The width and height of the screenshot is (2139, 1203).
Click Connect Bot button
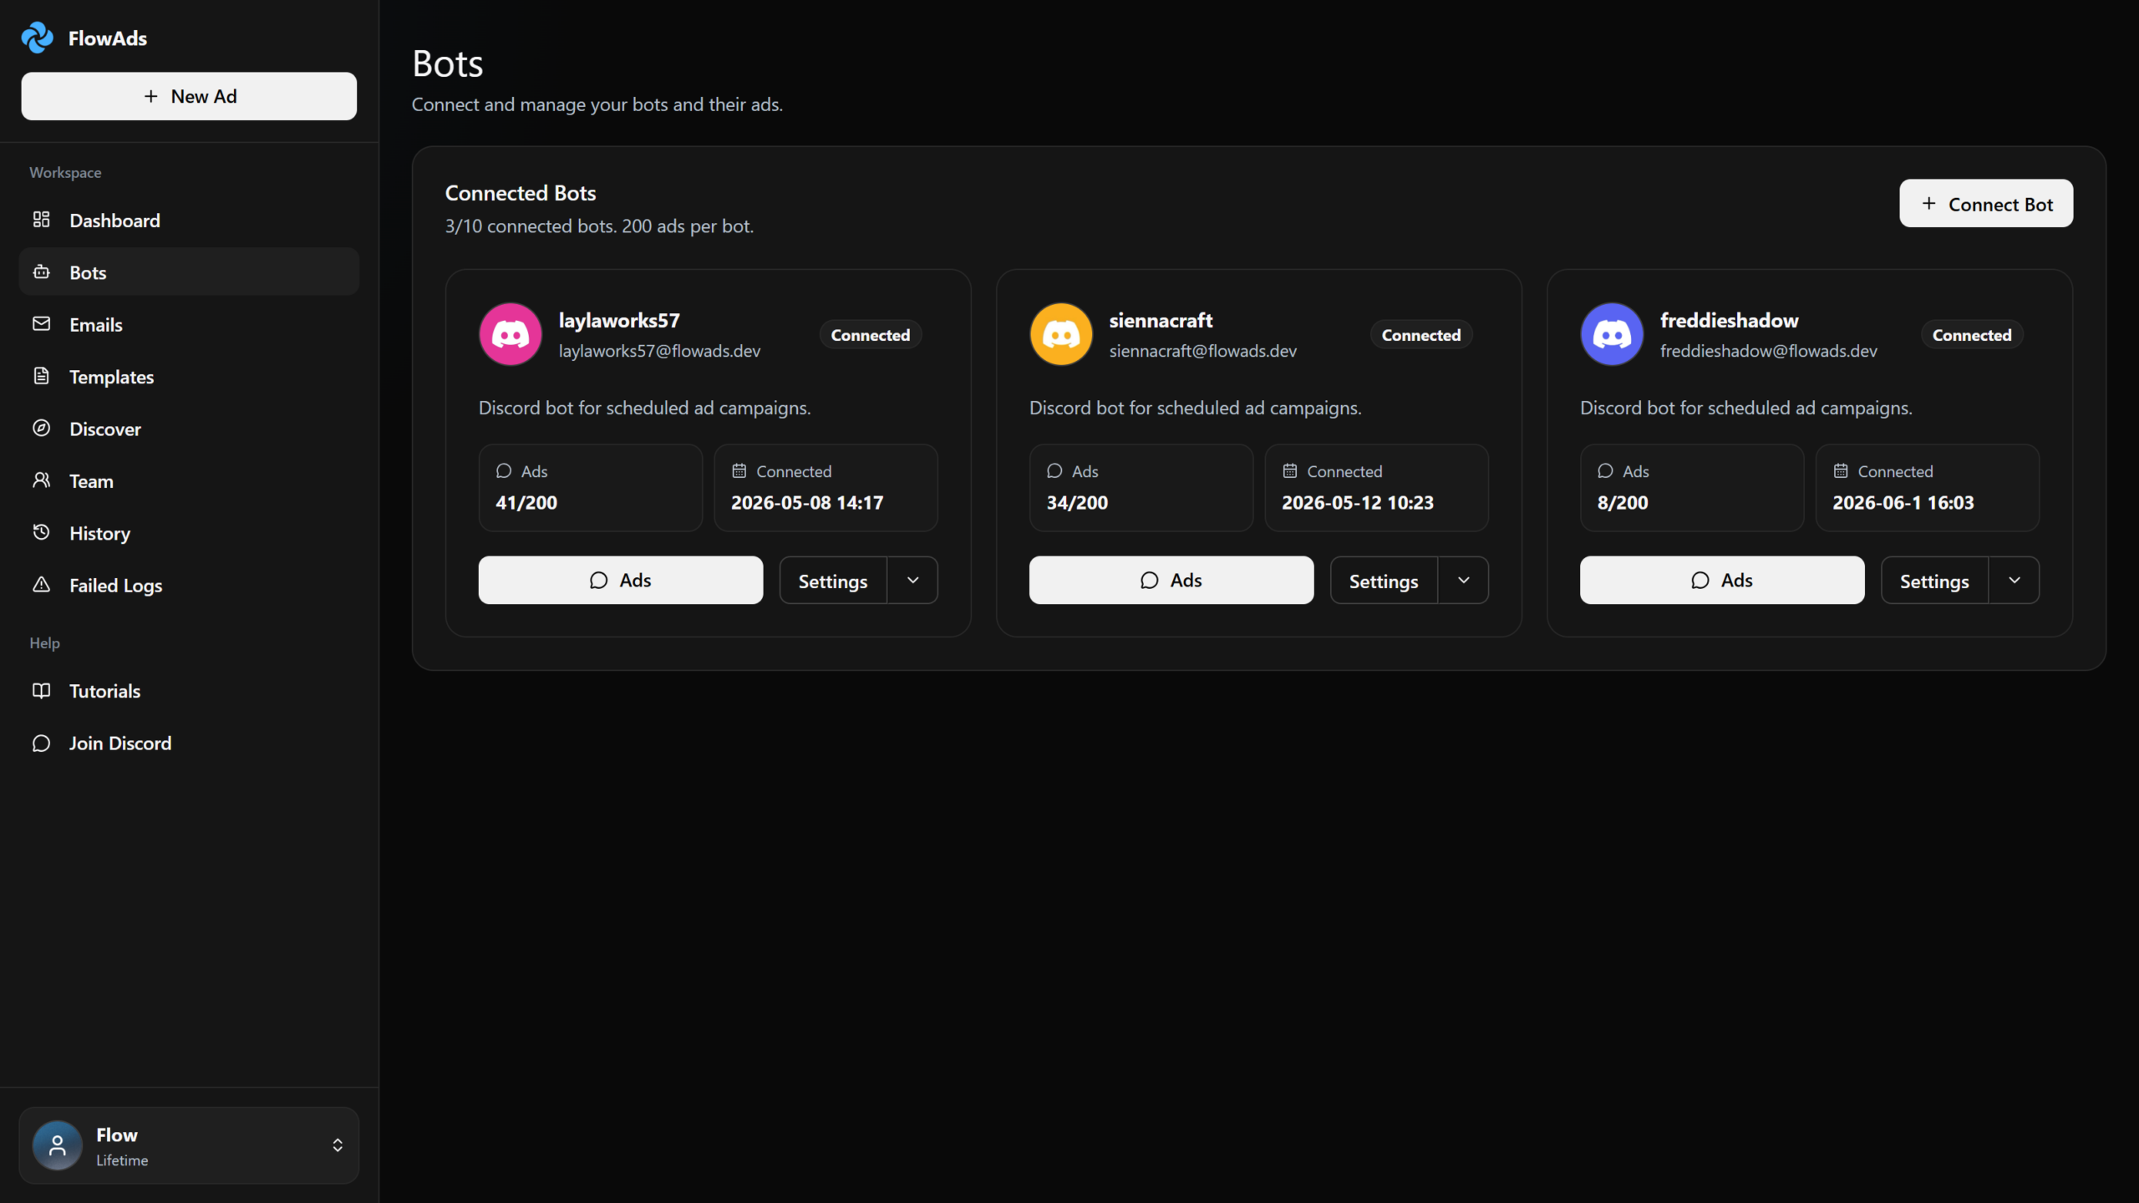pos(1986,203)
